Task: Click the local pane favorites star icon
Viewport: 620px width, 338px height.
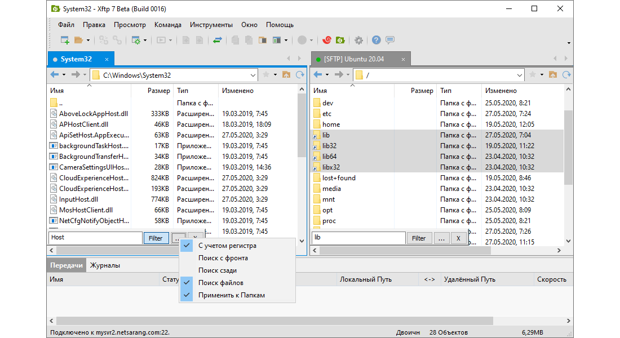Action: [266, 75]
